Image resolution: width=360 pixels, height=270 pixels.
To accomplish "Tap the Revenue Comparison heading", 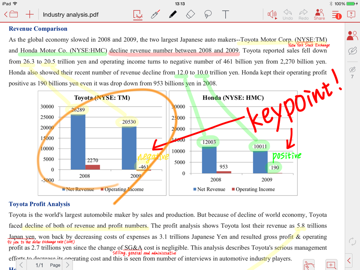I will [x=38, y=29].
